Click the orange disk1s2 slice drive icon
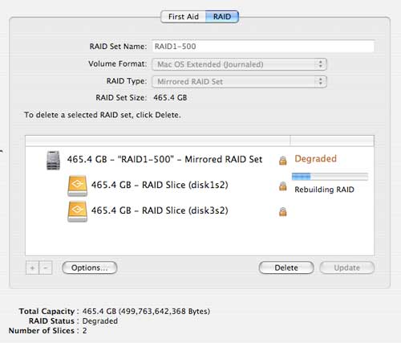Image resolution: width=401 pixels, height=343 pixels. coord(77,186)
